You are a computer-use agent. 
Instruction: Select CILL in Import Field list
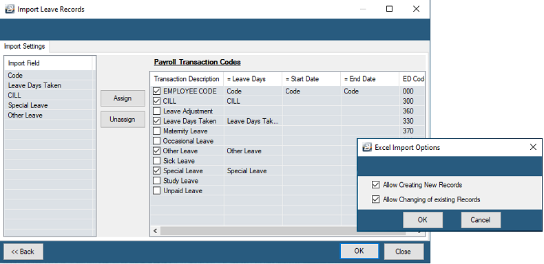pyautogui.click(x=49, y=96)
